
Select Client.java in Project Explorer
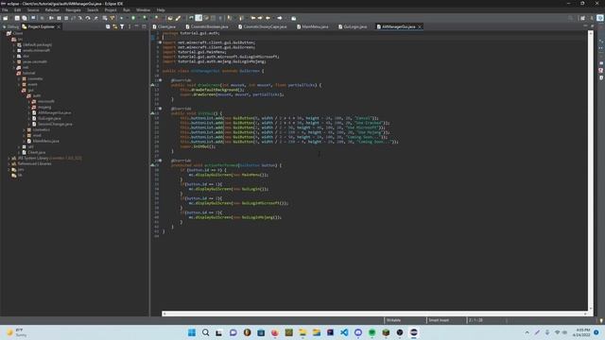(34, 152)
